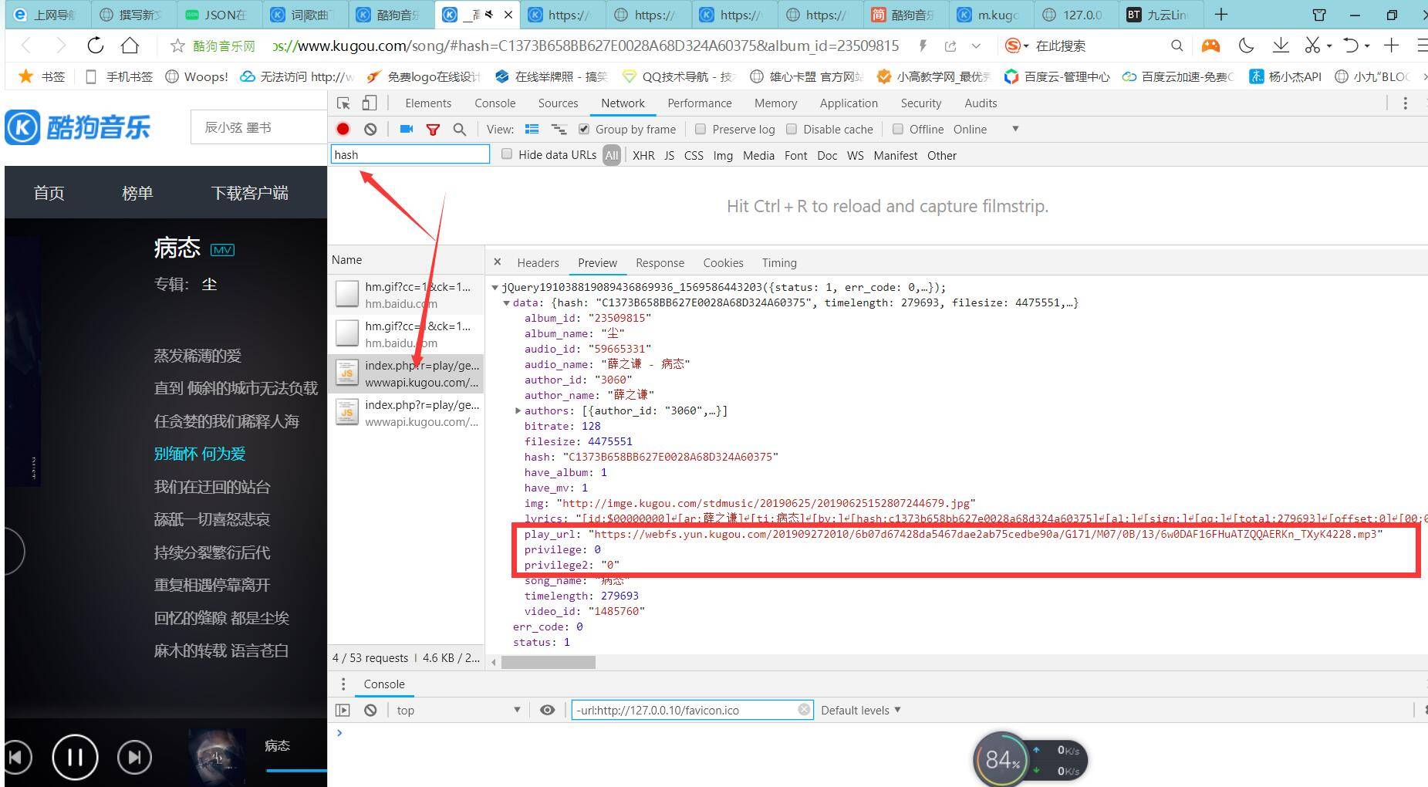Skip to the next song

tap(134, 758)
